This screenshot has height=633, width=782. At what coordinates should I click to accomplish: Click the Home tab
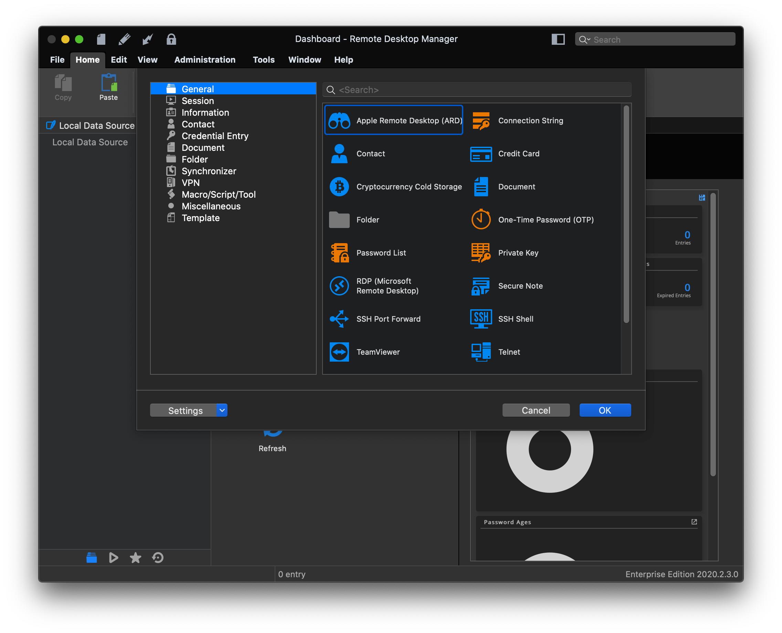pos(87,60)
